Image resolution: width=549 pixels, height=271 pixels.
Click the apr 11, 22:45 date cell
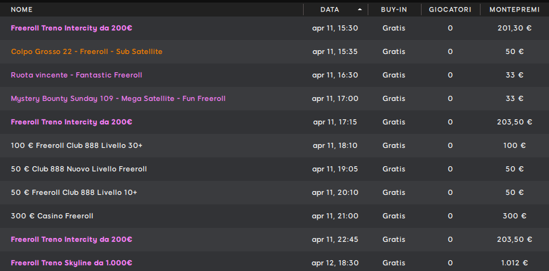click(335, 239)
